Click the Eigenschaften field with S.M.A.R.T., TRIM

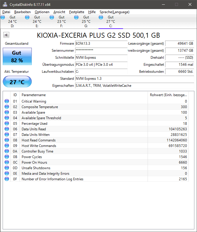tap(135, 86)
